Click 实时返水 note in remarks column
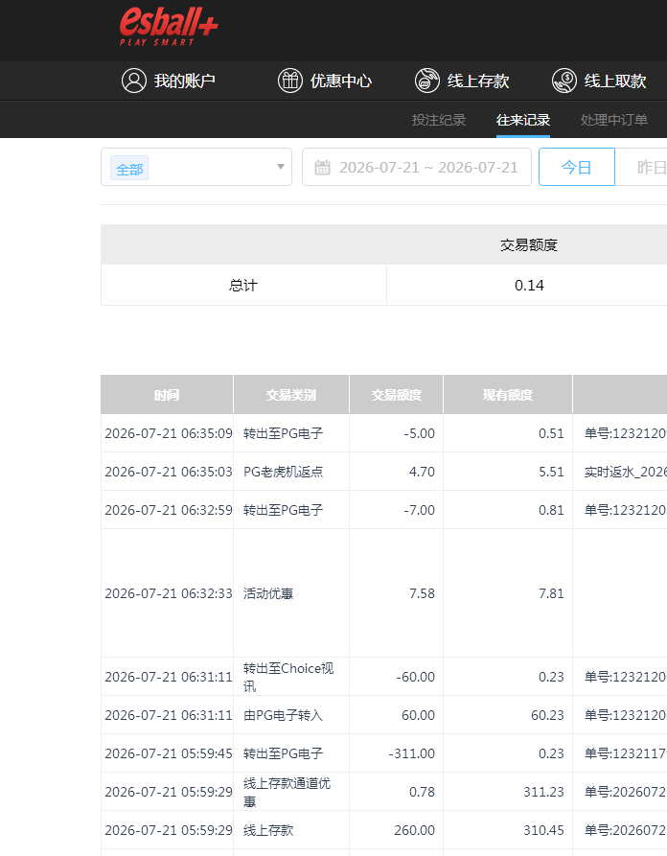The image size is (667, 856). [626, 472]
